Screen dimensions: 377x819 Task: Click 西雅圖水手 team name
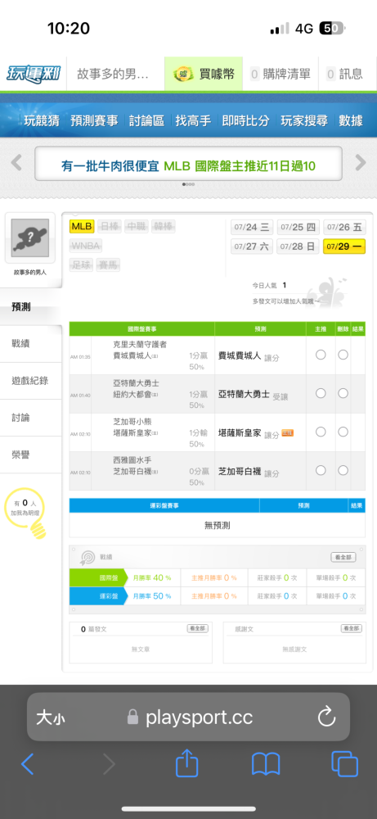tap(132, 460)
